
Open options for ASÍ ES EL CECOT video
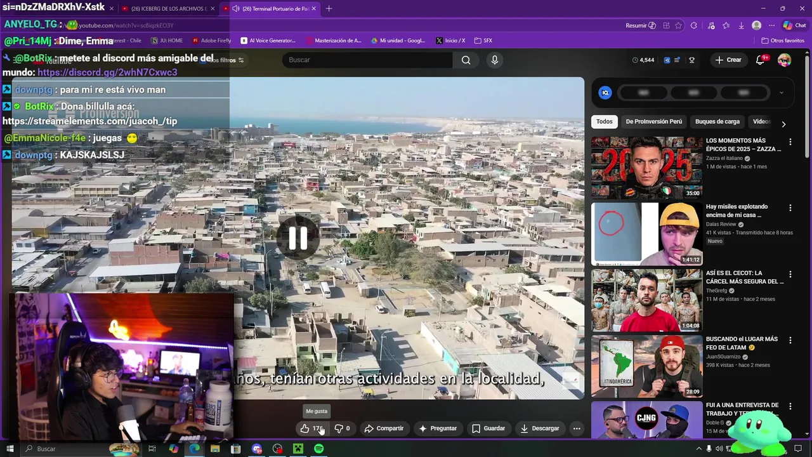pos(790,274)
